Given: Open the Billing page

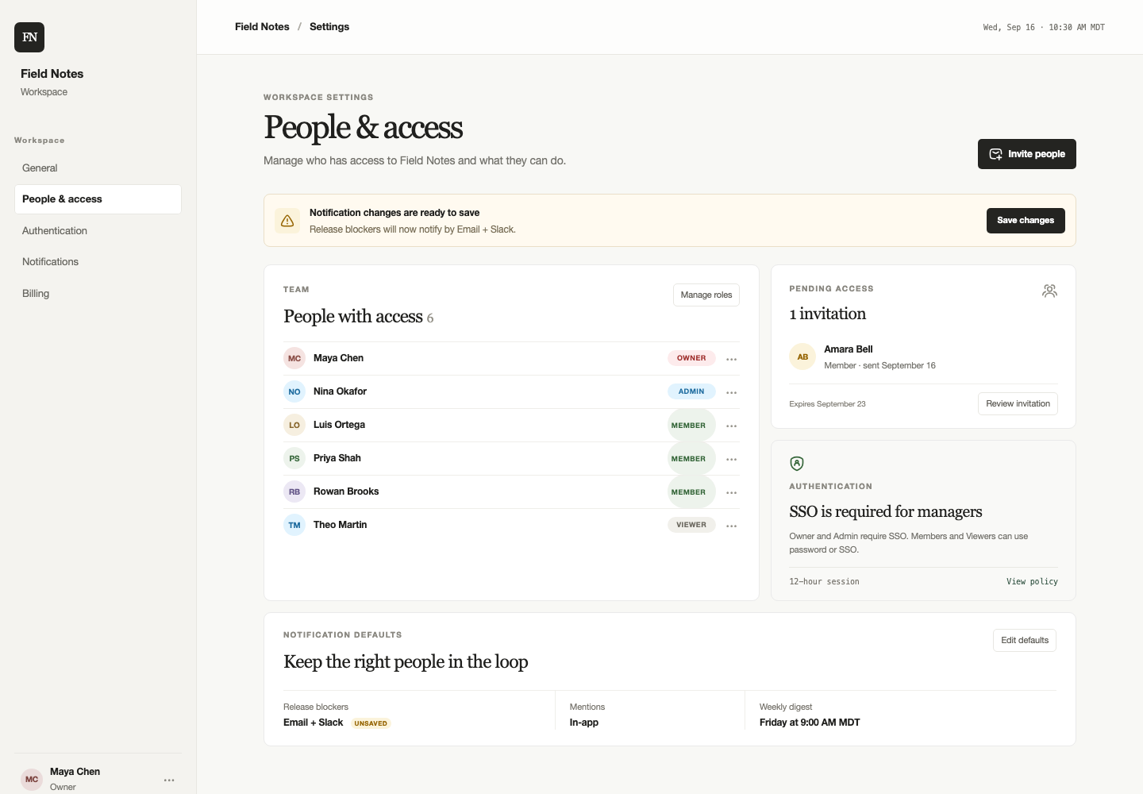Looking at the screenshot, I should click(x=98, y=294).
